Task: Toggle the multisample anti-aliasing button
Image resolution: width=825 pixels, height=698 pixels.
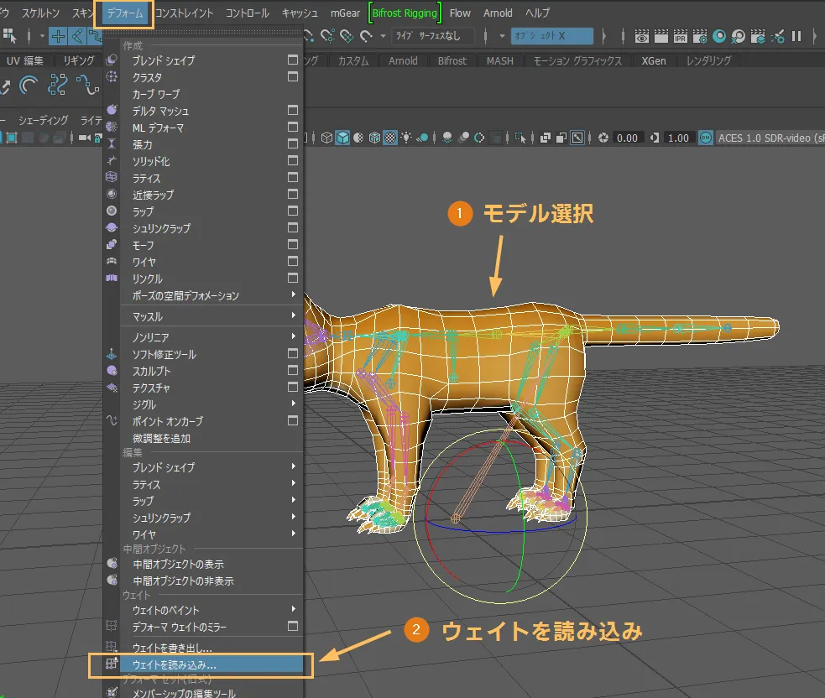Action: click(479, 138)
